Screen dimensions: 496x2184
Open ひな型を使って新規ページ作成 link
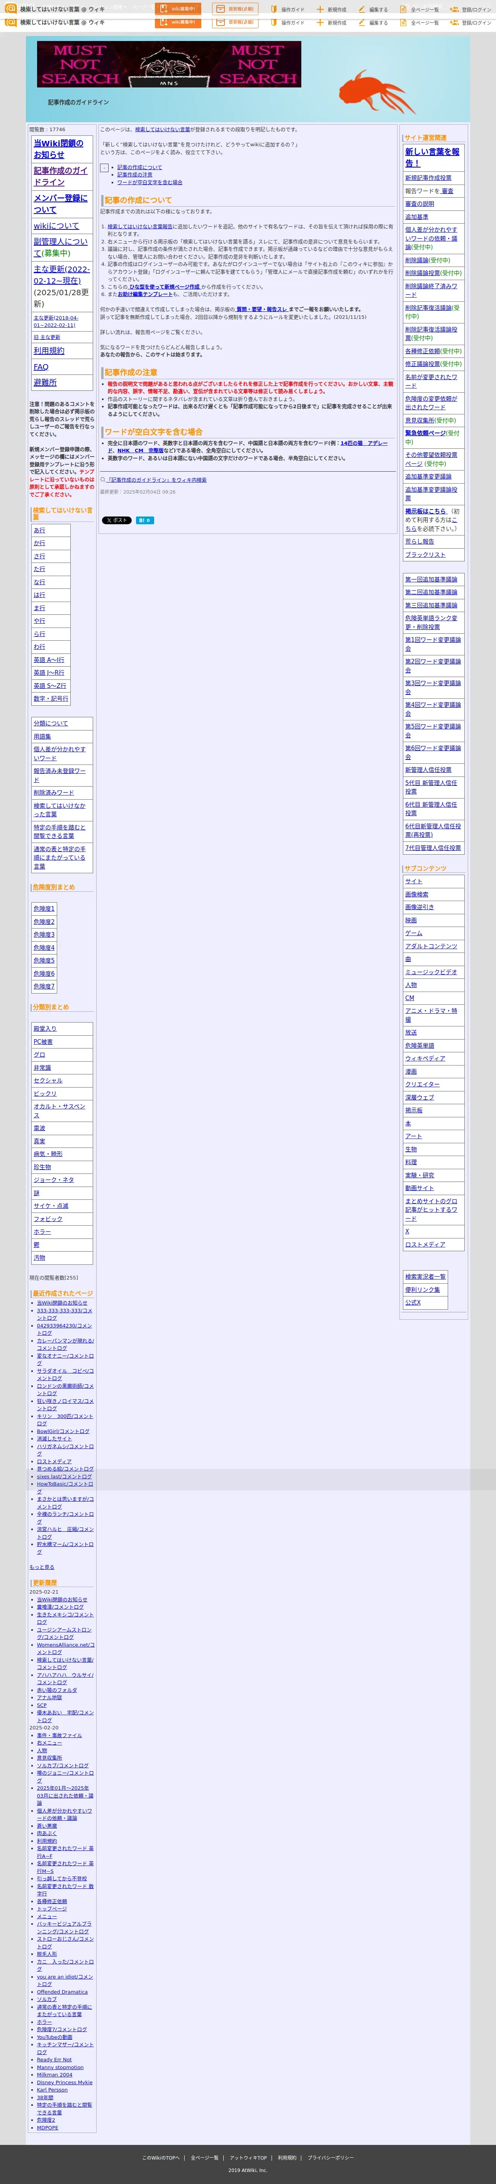(x=164, y=287)
